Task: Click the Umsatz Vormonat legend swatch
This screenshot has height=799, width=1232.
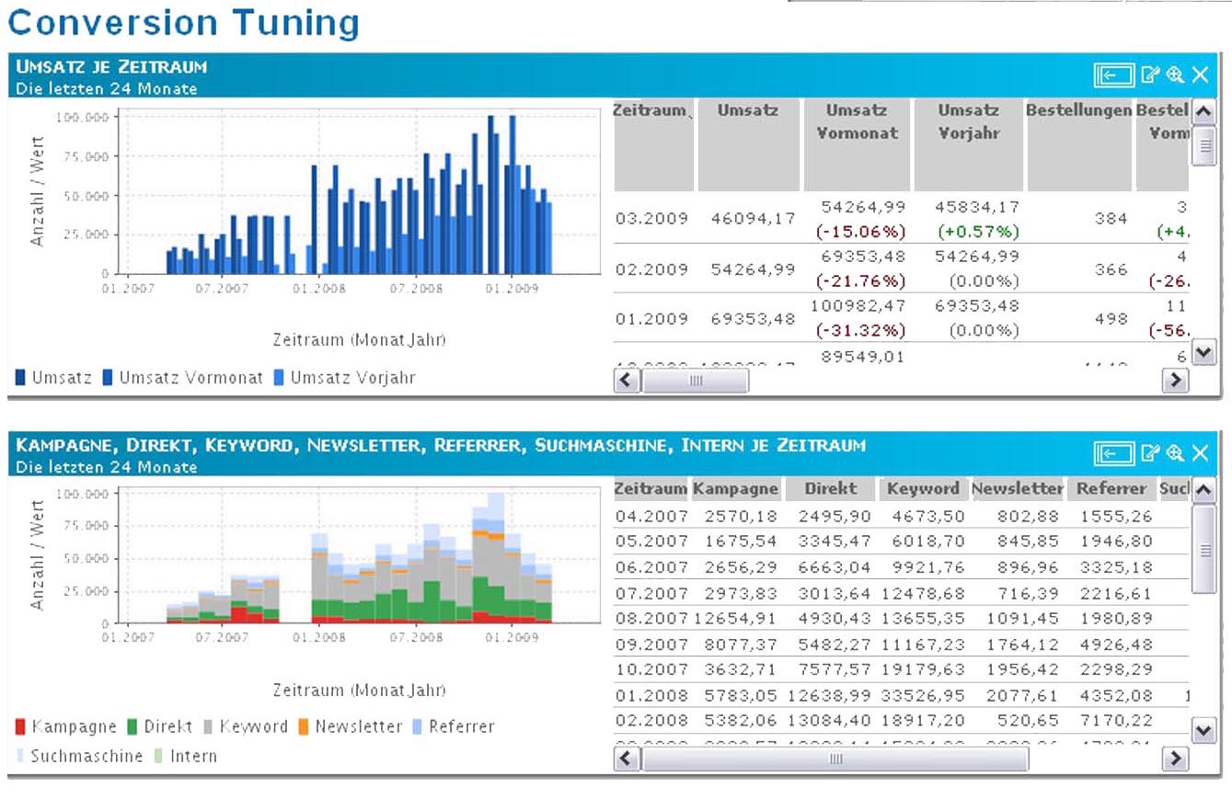Action: point(108,378)
